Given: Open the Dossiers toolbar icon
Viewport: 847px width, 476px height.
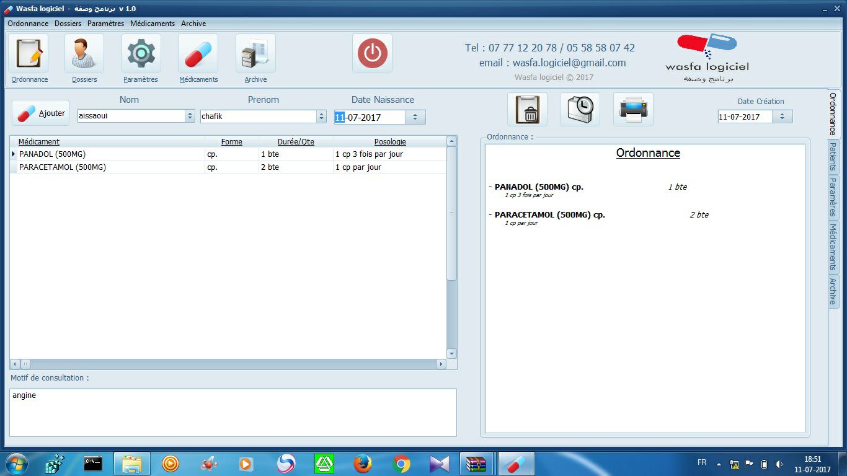Looking at the screenshot, I should click(84, 53).
